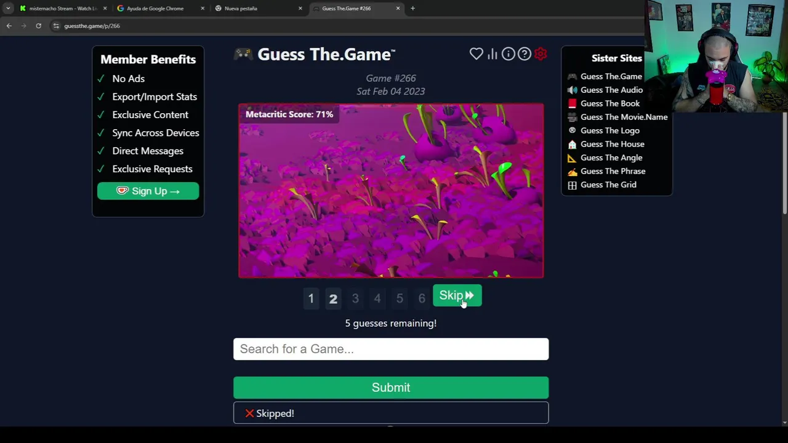Click screenshot number 3
This screenshot has height=443, width=788.
[x=355, y=298]
